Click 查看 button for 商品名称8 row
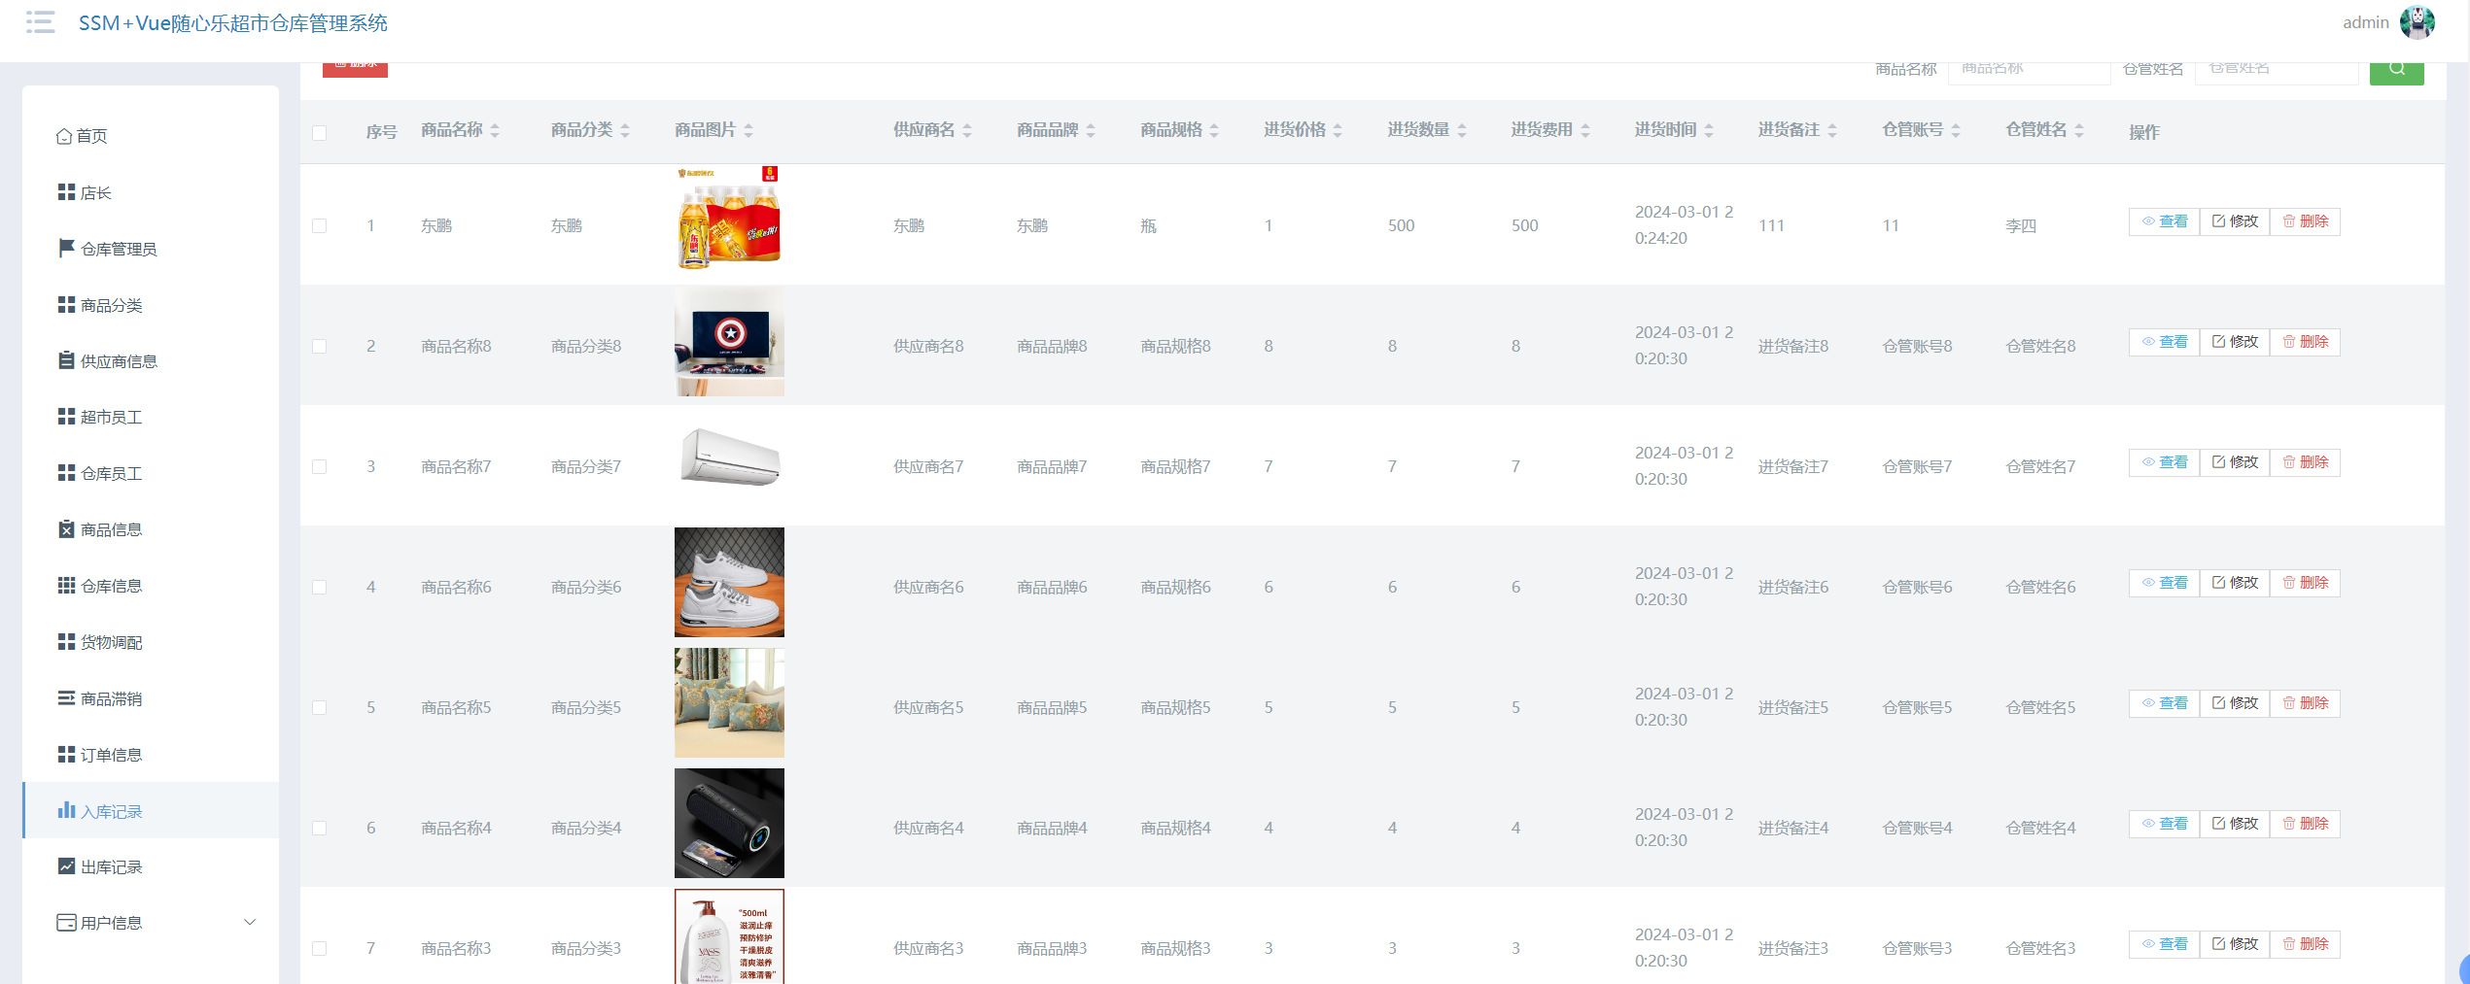The height and width of the screenshot is (984, 2470). 2164,342
